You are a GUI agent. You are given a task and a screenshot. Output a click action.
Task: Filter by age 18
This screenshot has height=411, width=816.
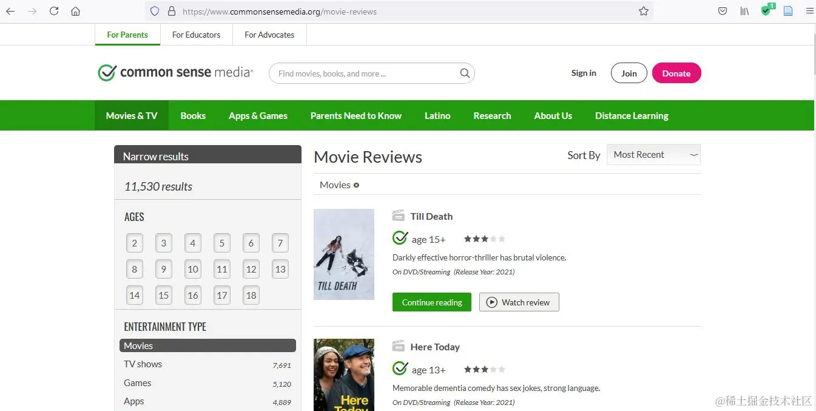[251, 296]
